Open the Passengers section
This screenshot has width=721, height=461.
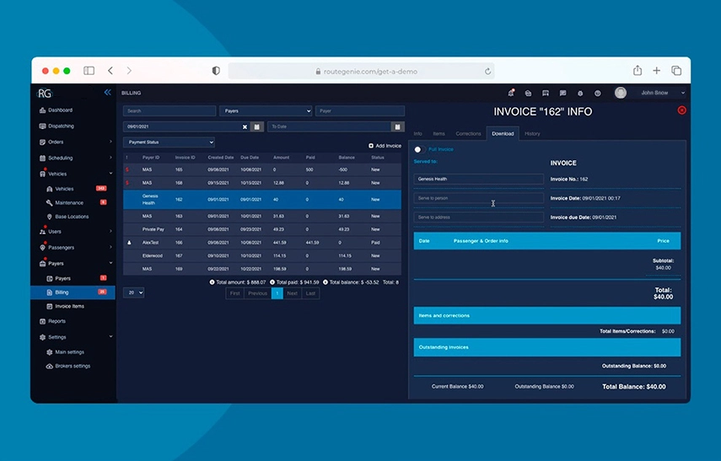click(56, 248)
